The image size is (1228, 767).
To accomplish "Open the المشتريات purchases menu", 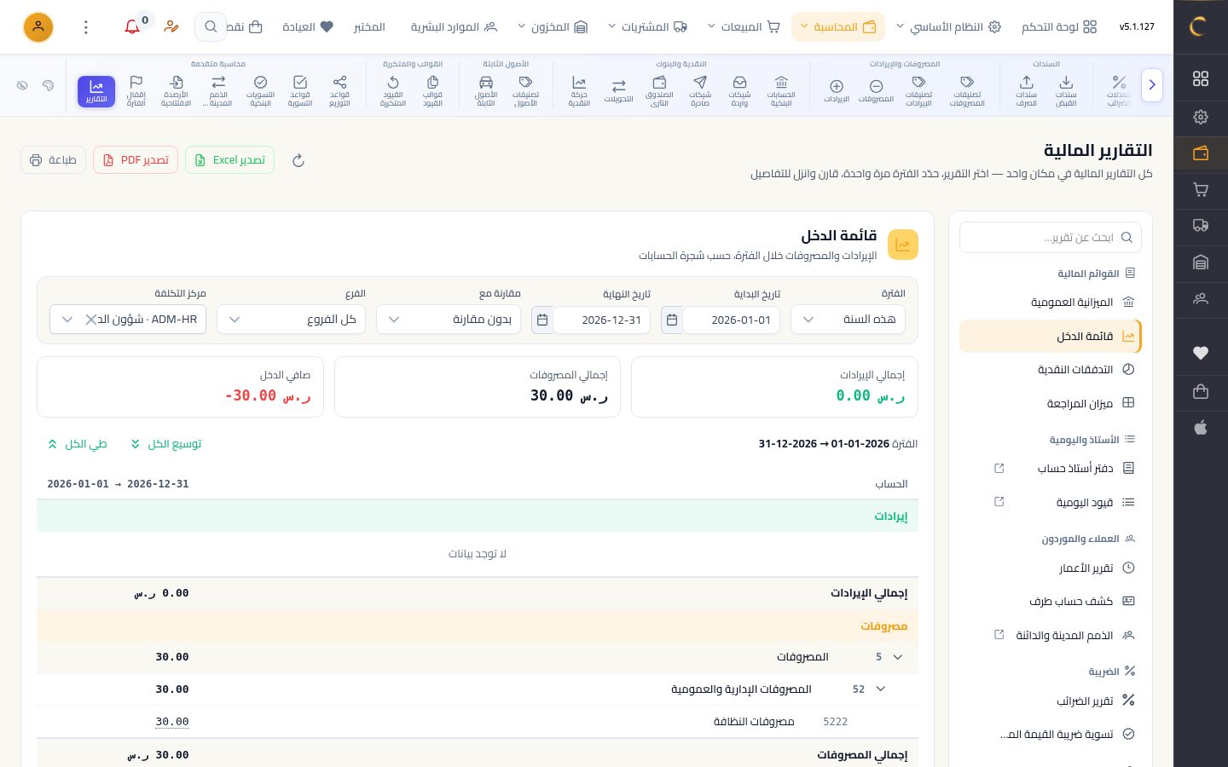I will (647, 27).
